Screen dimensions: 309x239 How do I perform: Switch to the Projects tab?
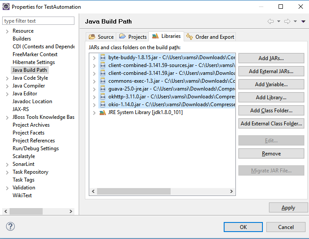132,37
